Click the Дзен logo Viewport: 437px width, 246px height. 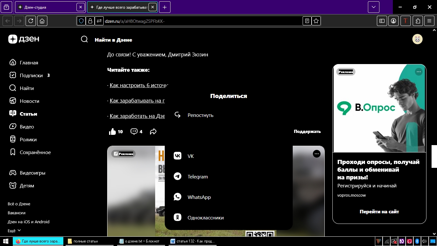tap(24, 39)
